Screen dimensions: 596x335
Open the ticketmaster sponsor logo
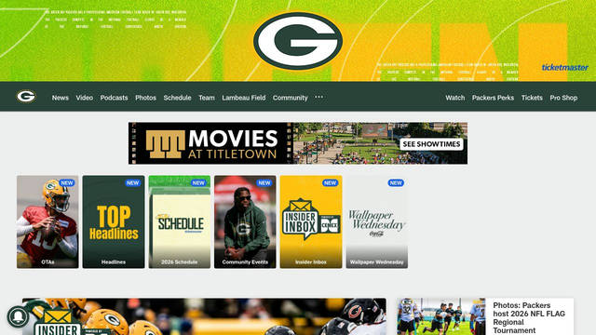565,68
